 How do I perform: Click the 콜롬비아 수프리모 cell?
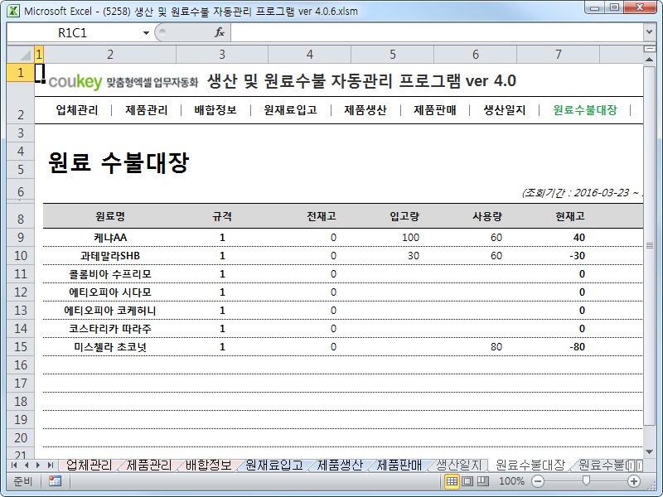tap(110, 274)
